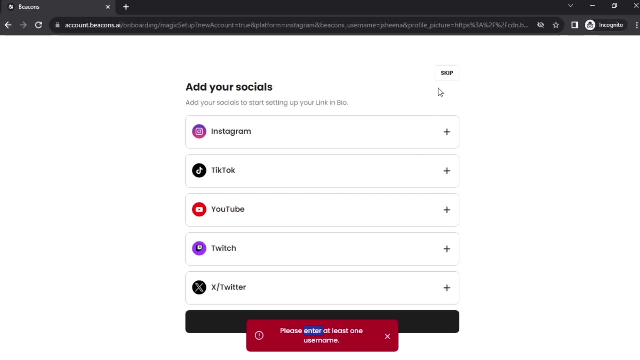Click the Instagram platform icon
Image resolution: width=640 pixels, height=360 pixels.
click(199, 131)
